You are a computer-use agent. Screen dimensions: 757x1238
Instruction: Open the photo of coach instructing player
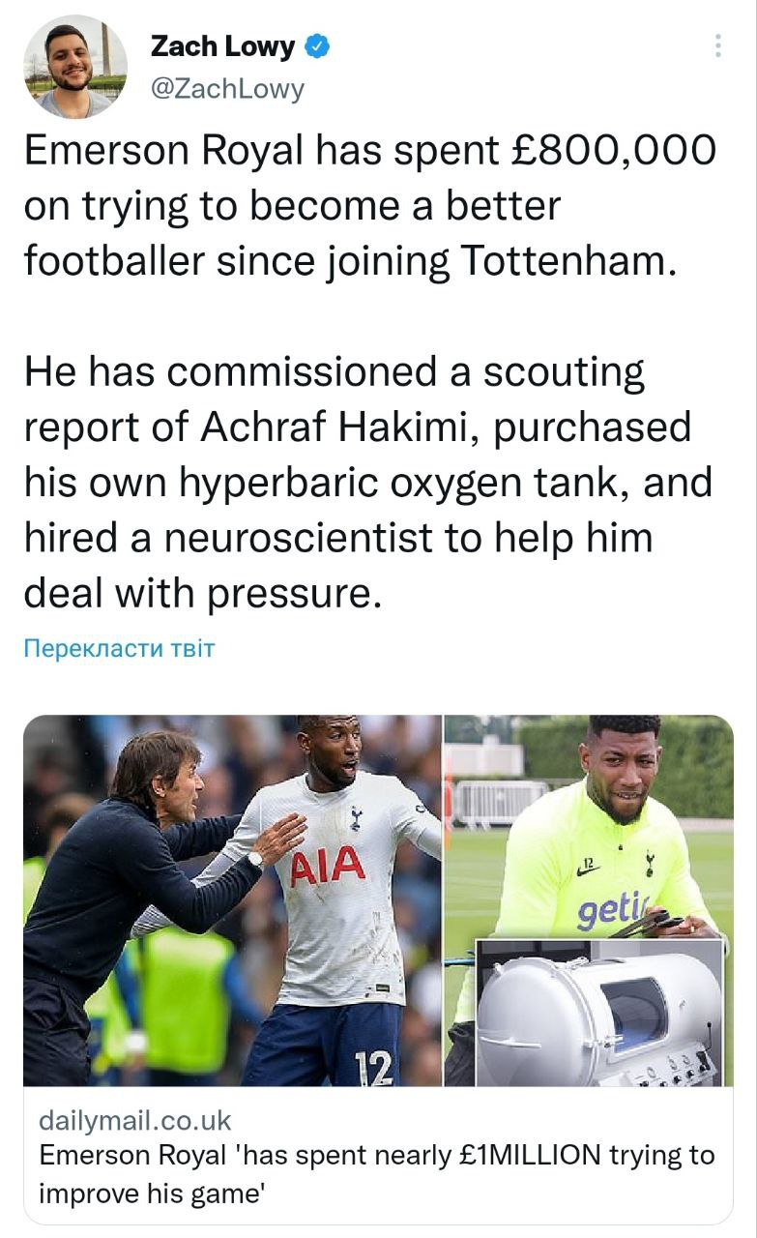232,899
